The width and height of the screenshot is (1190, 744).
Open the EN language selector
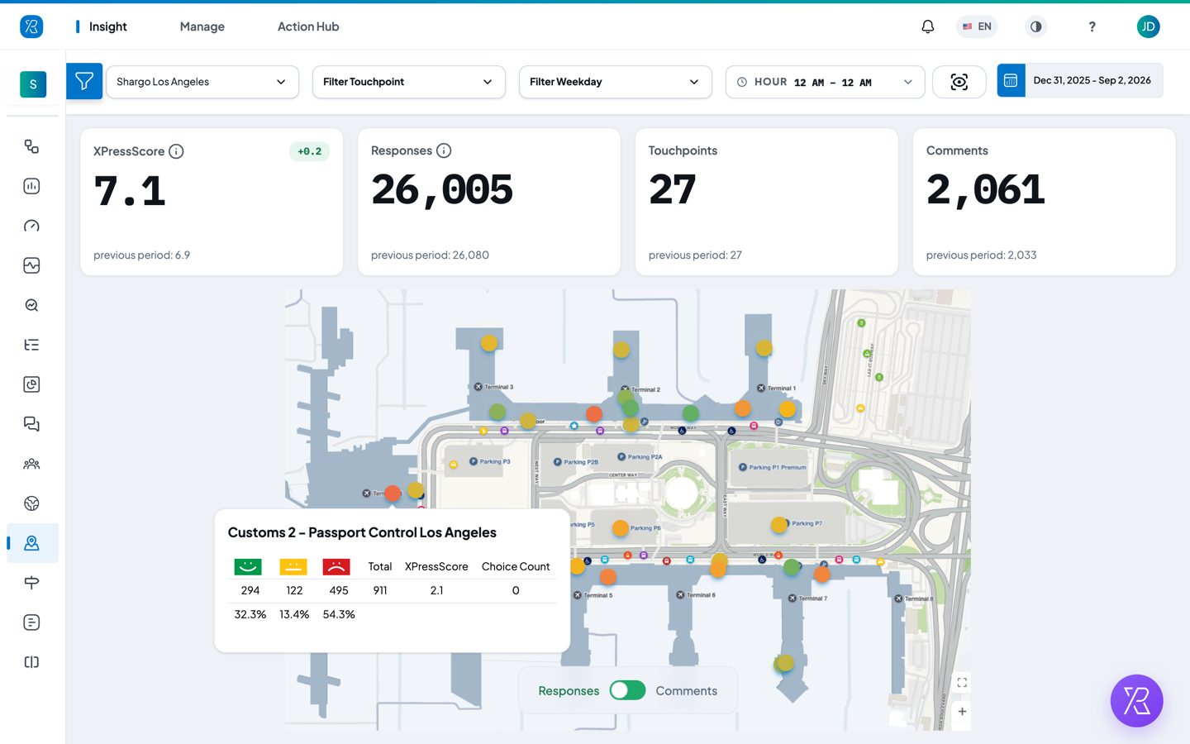977,26
